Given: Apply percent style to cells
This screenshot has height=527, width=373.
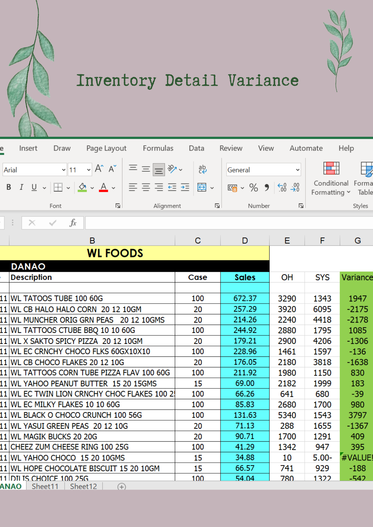Looking at the screenshot, I should 254,188.
